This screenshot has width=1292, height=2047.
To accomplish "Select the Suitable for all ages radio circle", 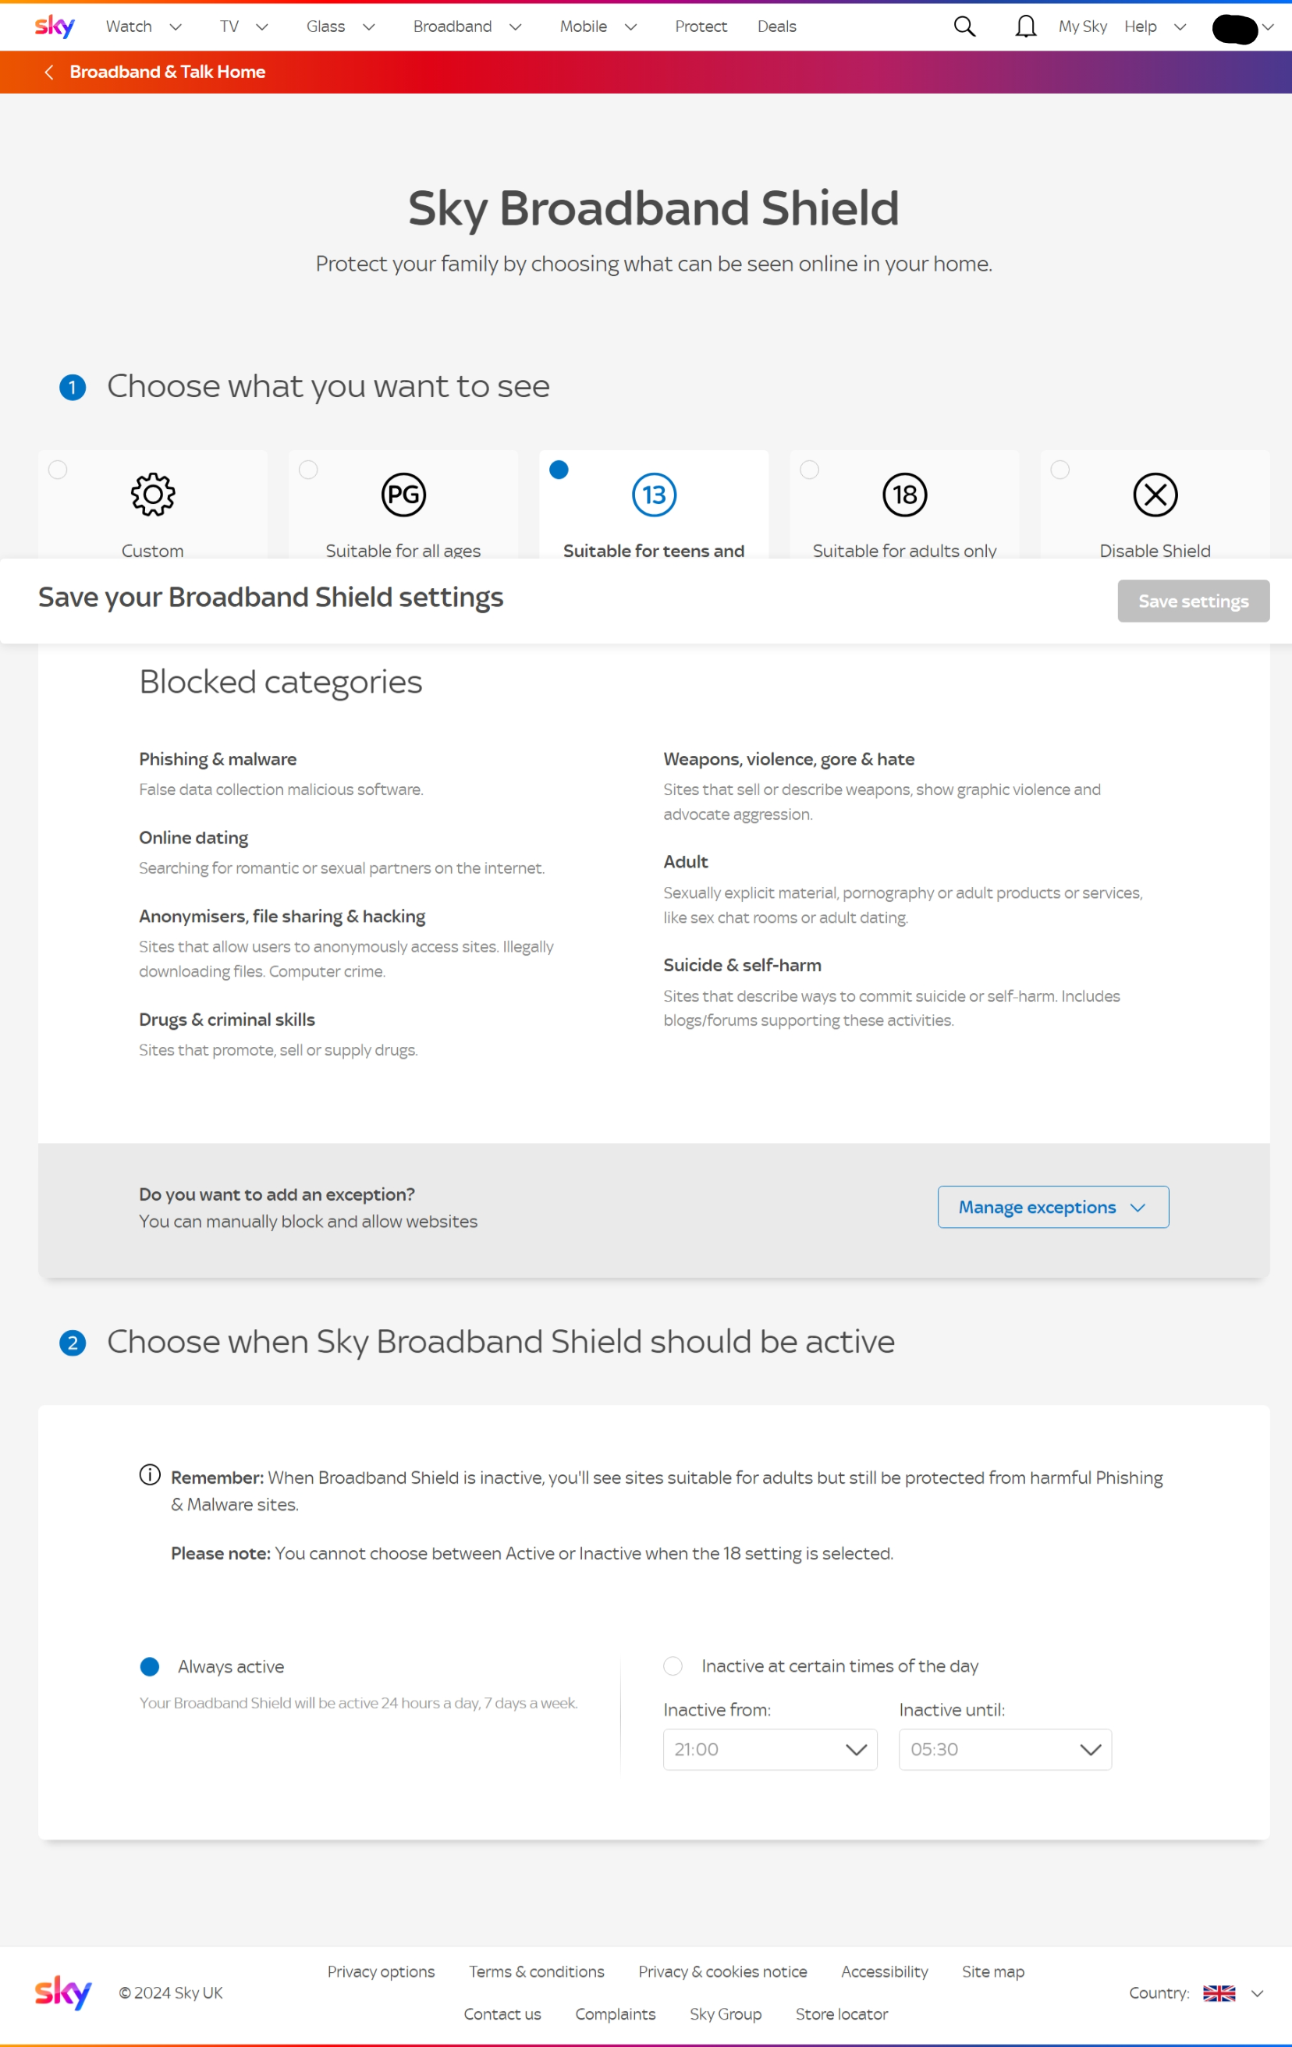I will pyautogui.click(x=308, y=470).
